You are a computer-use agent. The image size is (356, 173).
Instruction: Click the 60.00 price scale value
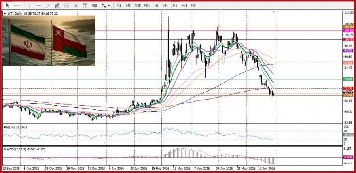[x=349, y=111]
